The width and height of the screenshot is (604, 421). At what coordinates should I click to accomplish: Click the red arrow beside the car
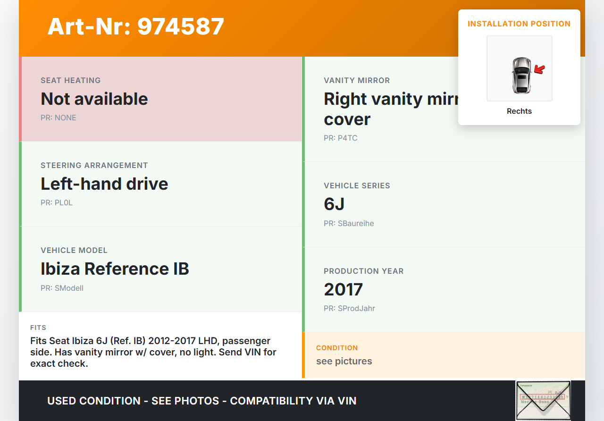click(539, 70)
